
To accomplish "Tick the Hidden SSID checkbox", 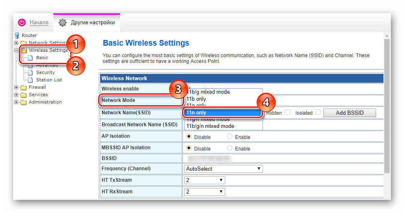I will click(288, 112).
